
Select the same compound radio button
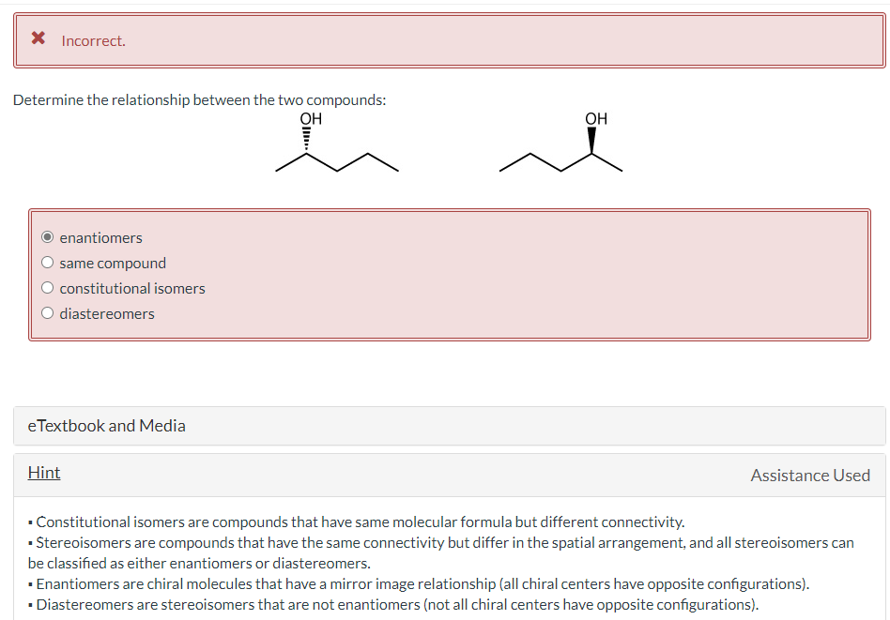[48, 262]
